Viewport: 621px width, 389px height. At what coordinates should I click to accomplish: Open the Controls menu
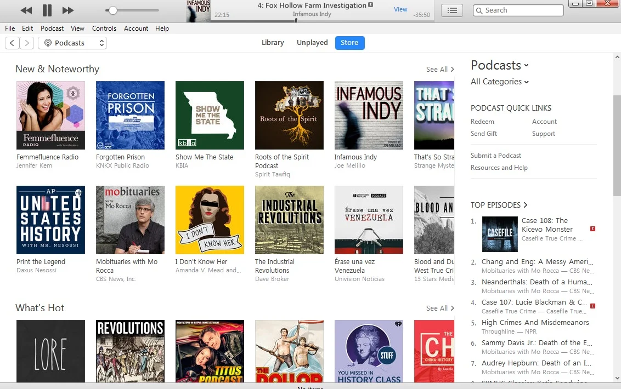click(x=104, y=28)
